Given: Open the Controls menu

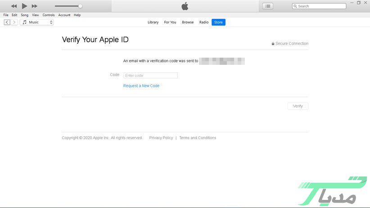Looking at the screenshot, I should (49, 15).
